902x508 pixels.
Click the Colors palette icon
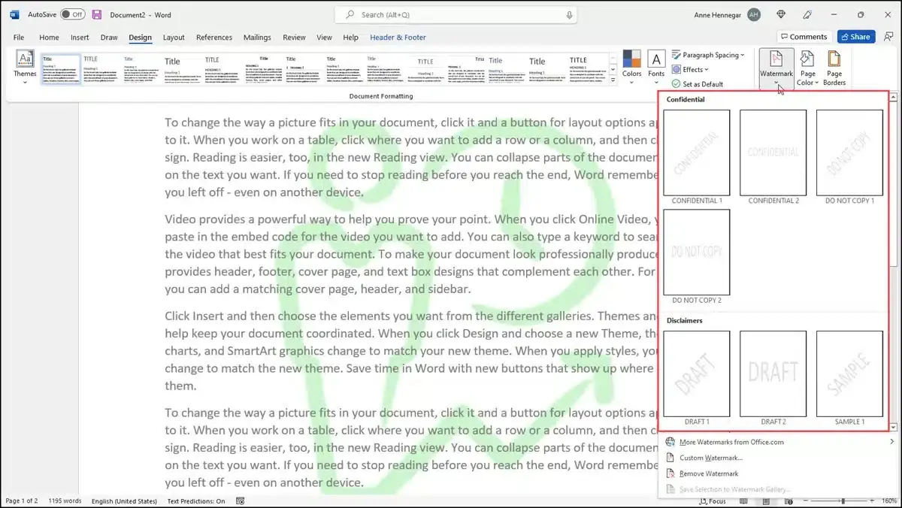631,60
